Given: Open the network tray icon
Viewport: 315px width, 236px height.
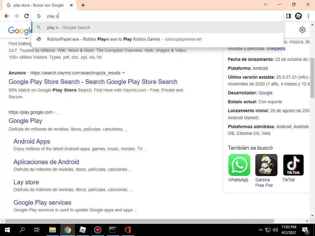Looking at the screenshot, I should (x=268, y=230).
